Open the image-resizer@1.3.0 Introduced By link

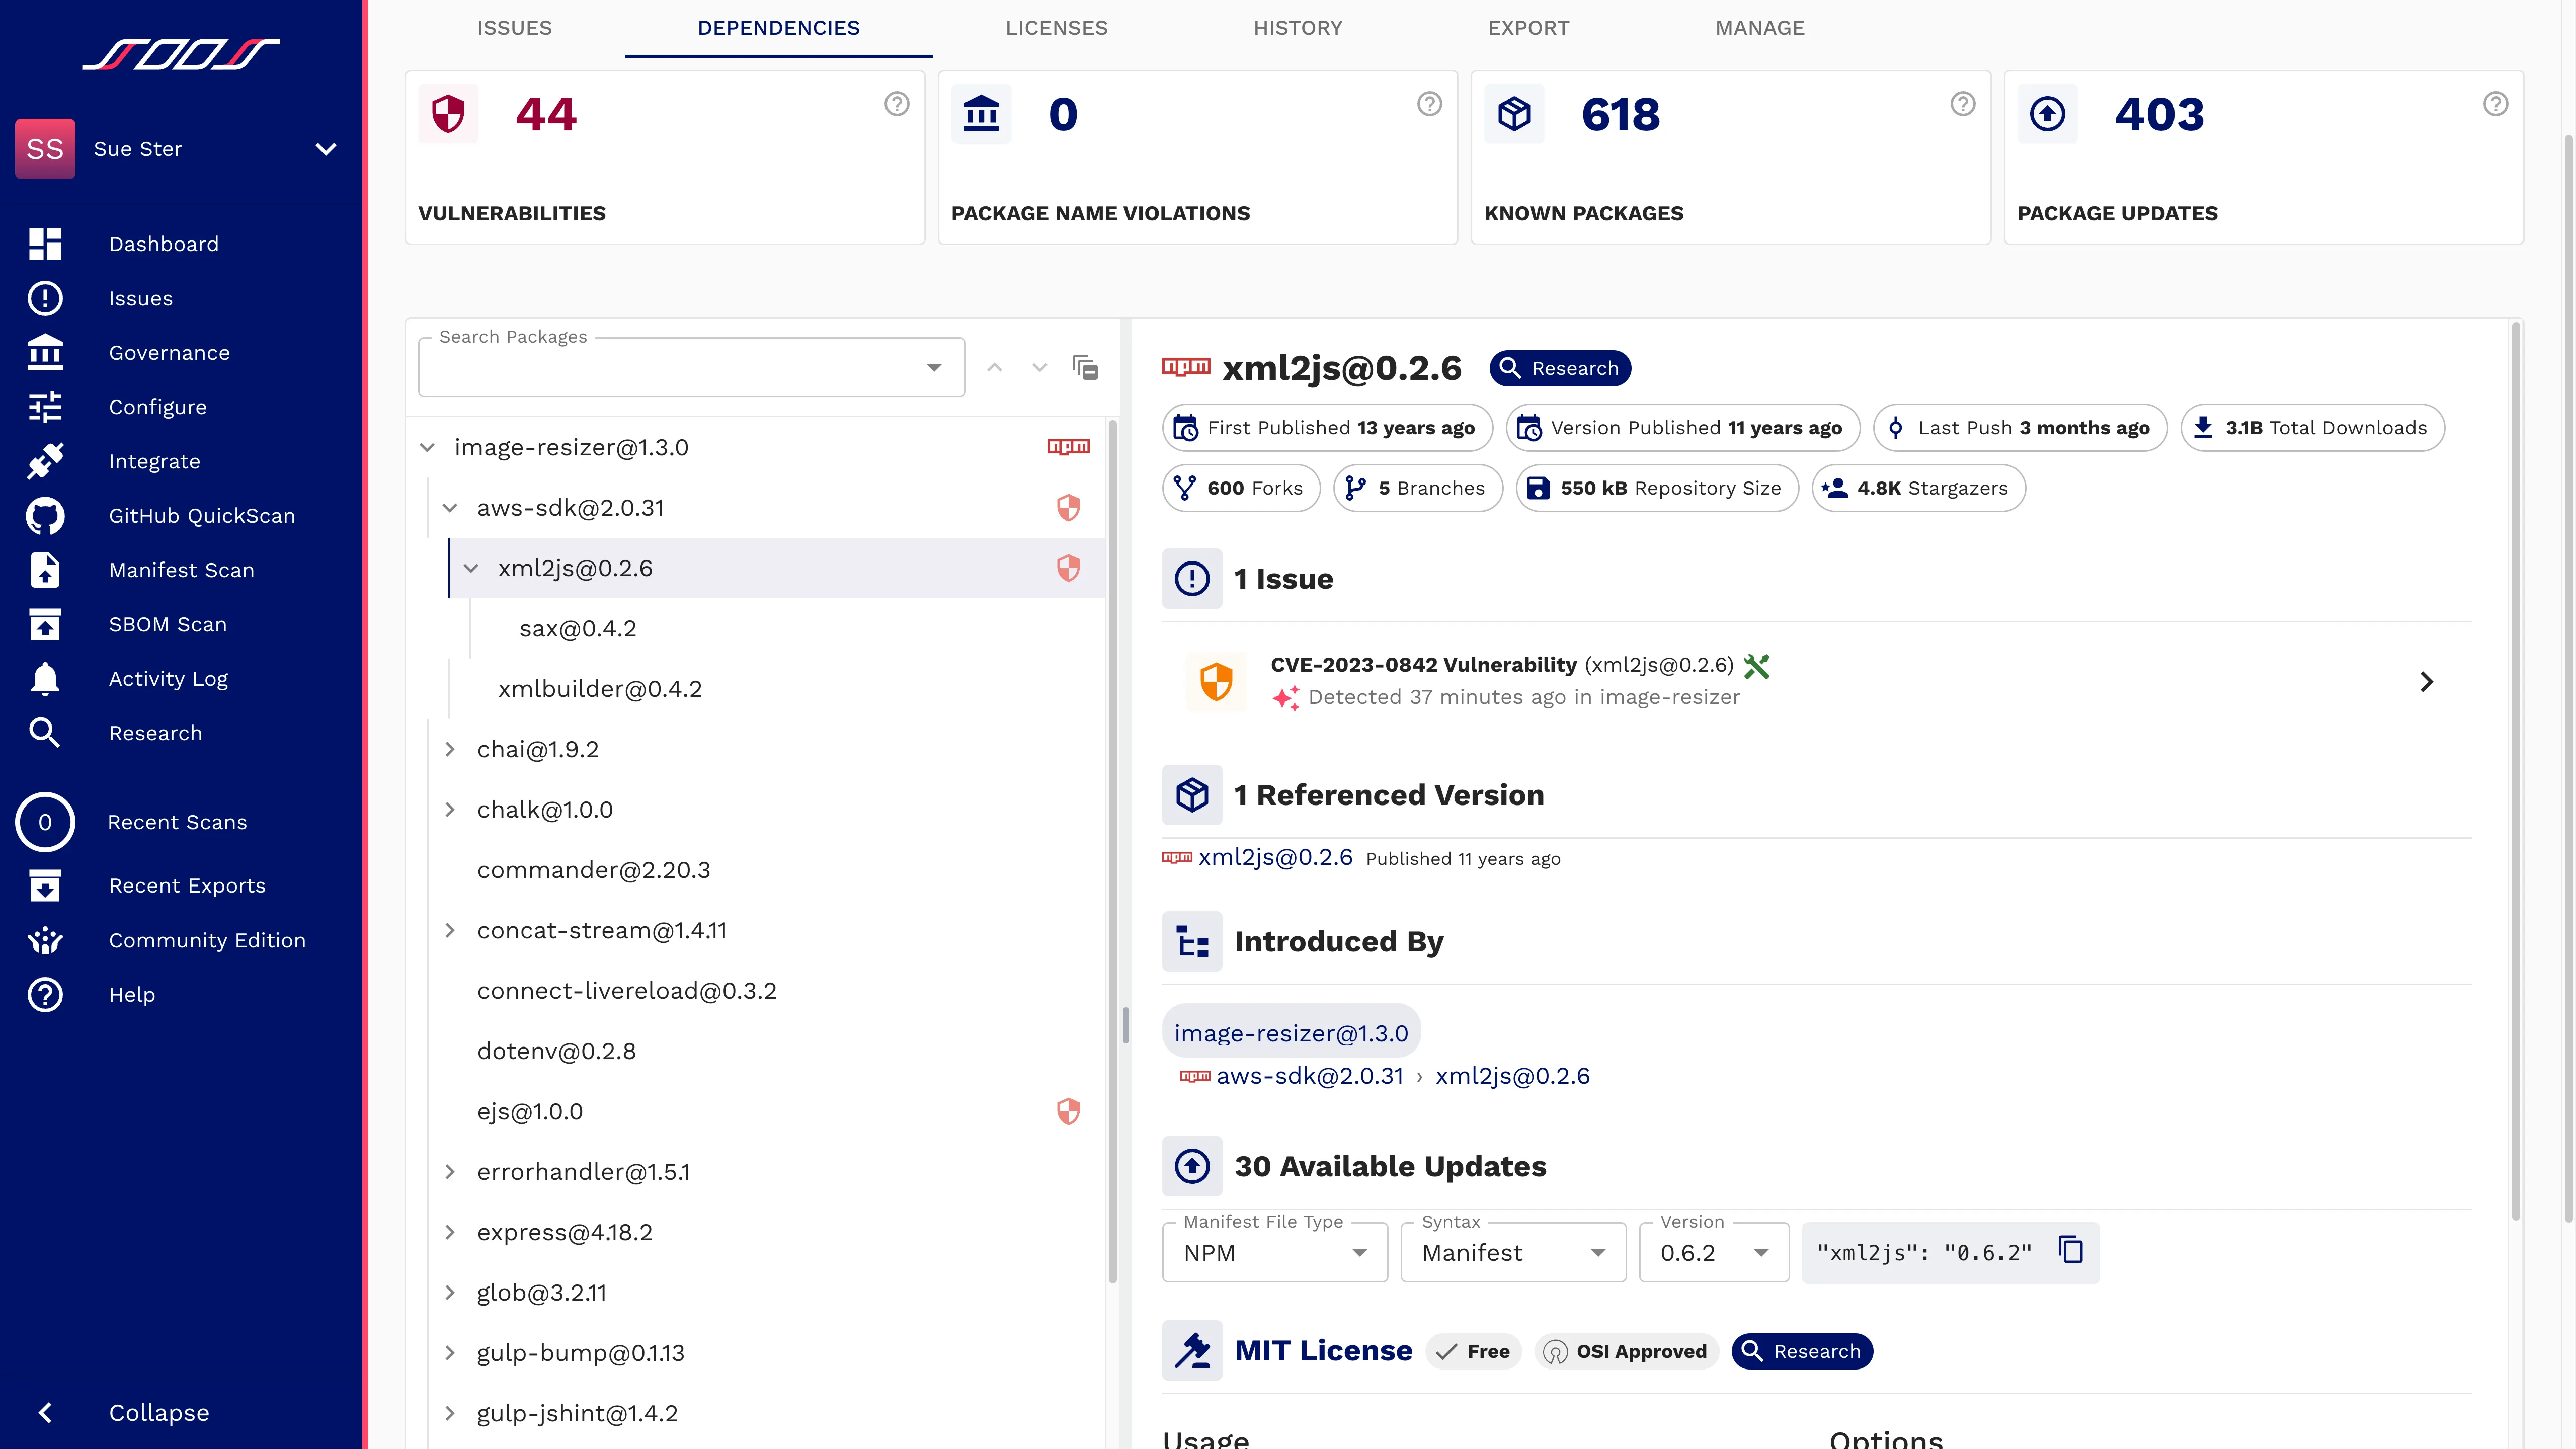click(1290, 1033)
